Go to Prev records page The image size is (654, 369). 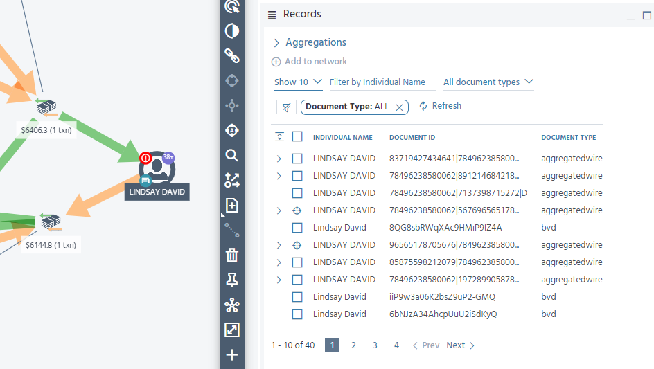[426, 345]
